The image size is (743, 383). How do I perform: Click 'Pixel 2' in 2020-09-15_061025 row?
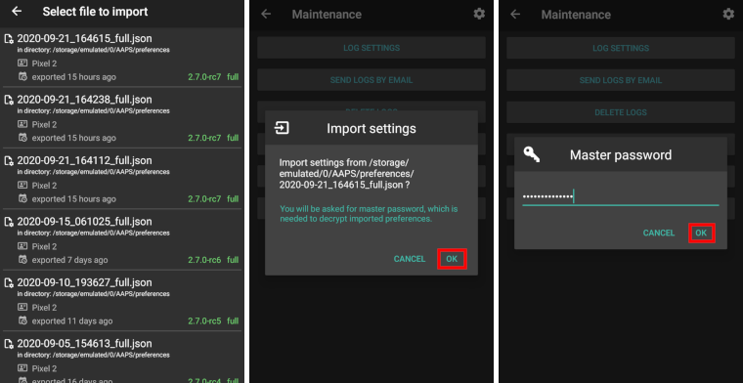(44, 246)
